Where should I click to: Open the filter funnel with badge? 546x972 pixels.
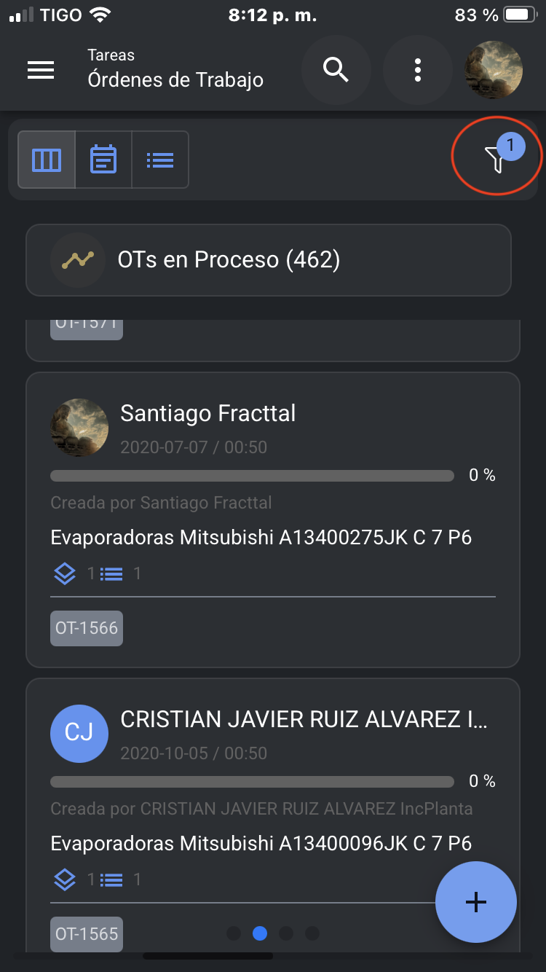[x=496, y=157]
